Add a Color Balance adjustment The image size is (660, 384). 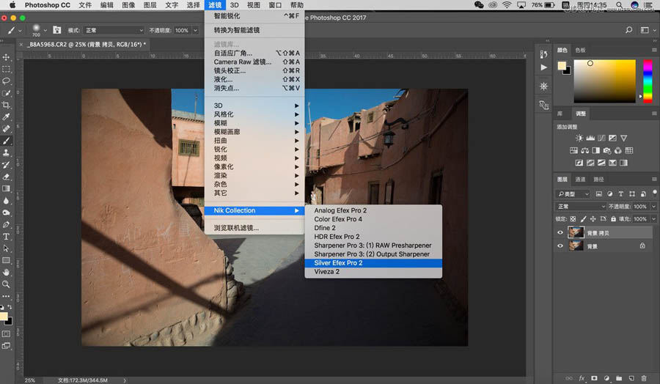584,150
